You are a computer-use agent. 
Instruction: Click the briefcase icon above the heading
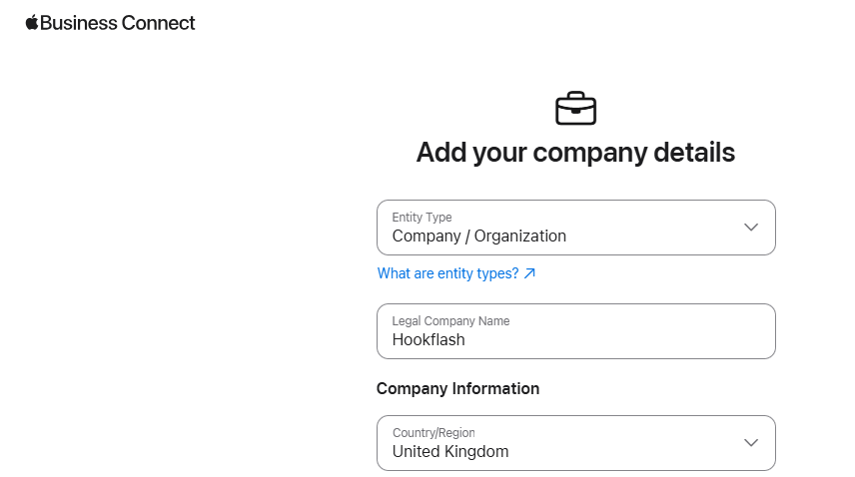(575, 109)
